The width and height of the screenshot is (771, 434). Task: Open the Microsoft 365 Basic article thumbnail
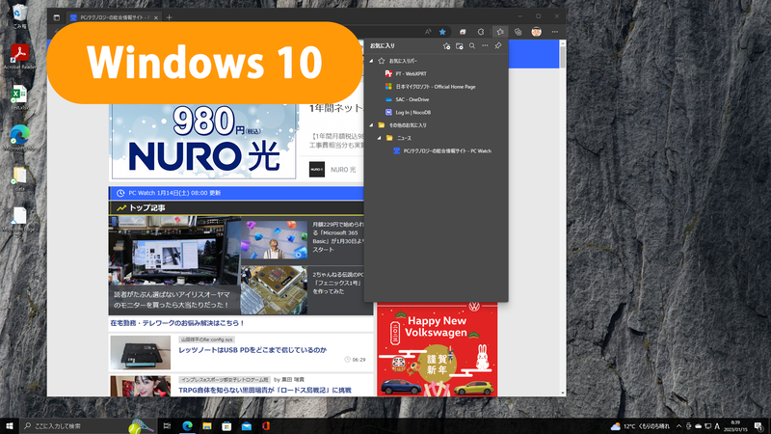coord(275,239)
